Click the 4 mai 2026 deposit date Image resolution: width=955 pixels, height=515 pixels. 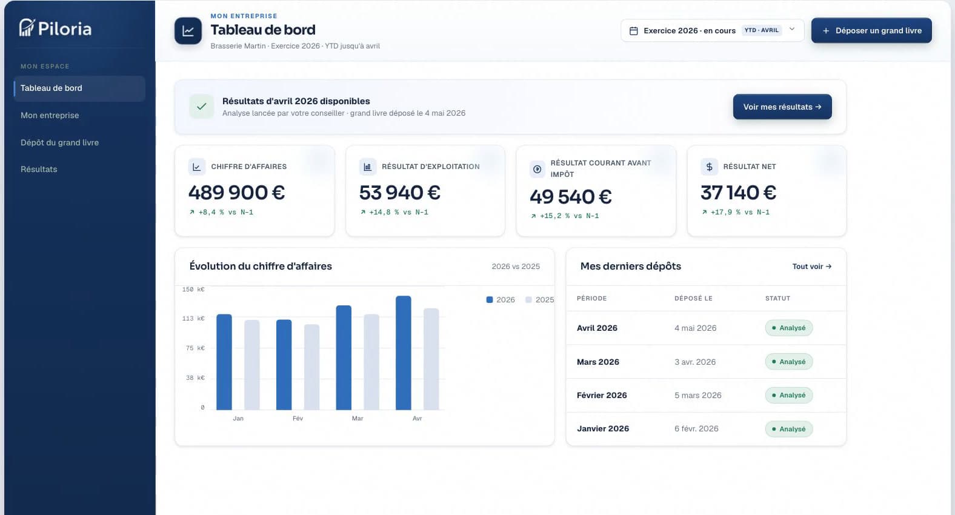click(x=695, y=328)
